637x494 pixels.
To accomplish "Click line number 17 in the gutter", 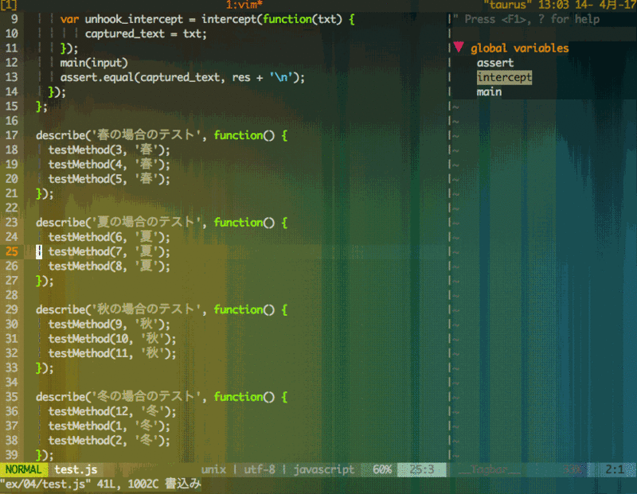I will 12,135.
